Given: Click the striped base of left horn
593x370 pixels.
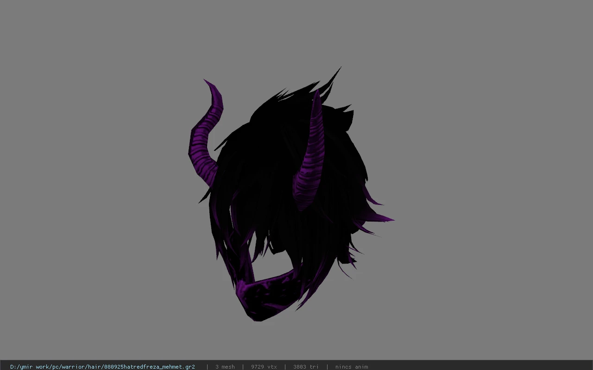Looking at the screenshot, I should 204,169.
